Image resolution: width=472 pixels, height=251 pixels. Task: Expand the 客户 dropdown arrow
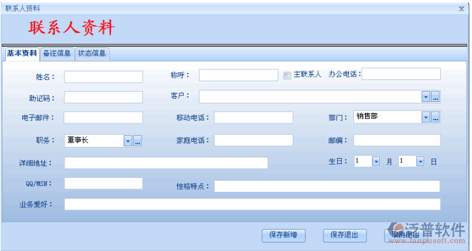point(426,97)
